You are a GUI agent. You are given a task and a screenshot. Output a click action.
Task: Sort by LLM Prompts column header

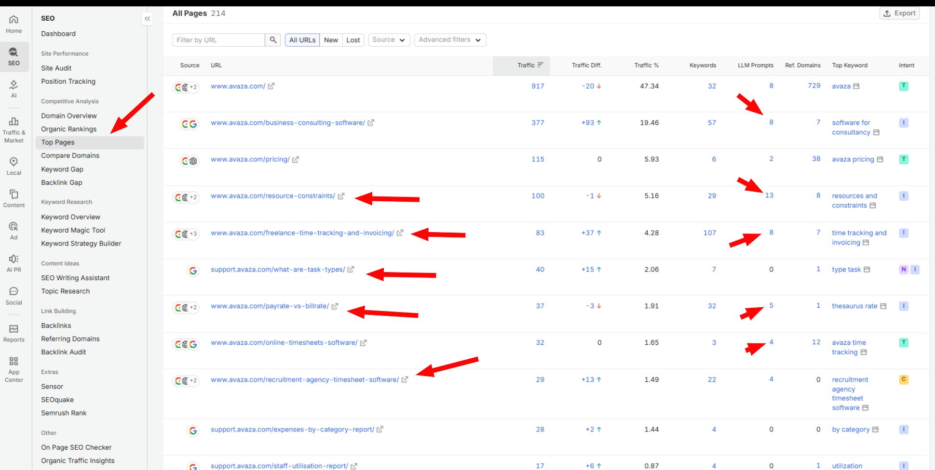[x=755, y=65]
